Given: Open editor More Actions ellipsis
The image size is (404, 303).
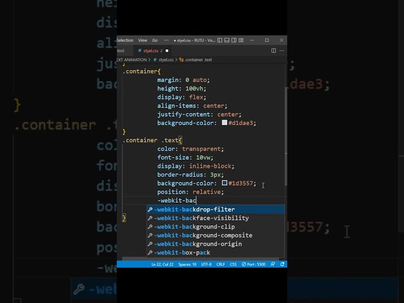Looking at the screenshot, I should (282, 50).
